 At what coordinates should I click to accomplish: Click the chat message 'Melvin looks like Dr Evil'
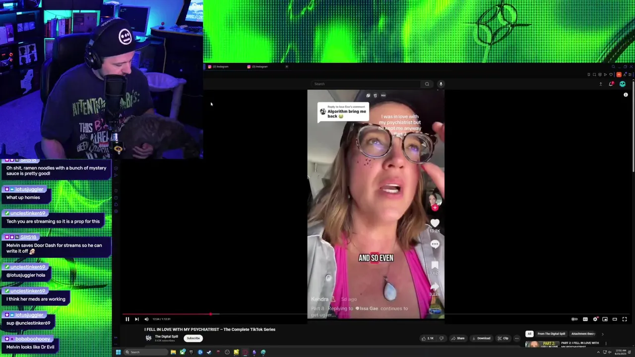[x=30, y=347]
